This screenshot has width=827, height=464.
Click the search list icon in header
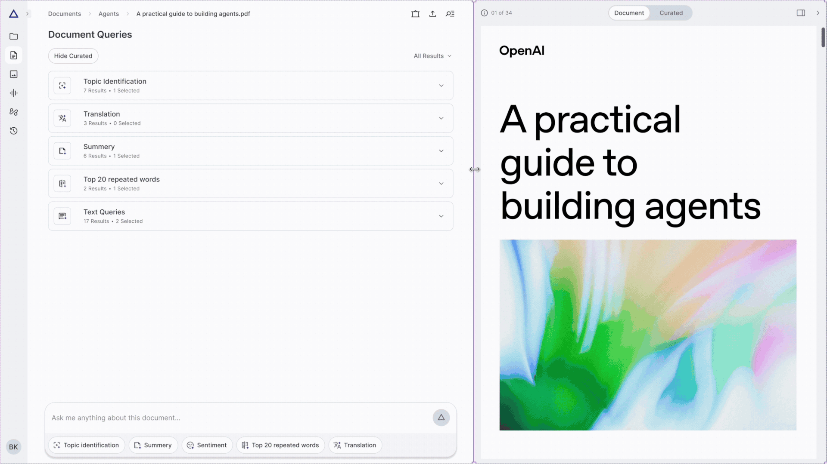click(450, 14)
